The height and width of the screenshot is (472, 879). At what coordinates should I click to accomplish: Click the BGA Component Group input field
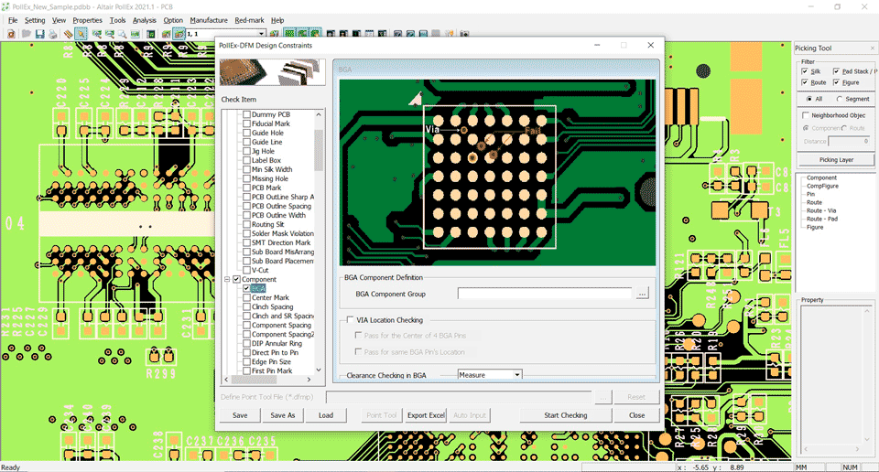coord(544,294)
